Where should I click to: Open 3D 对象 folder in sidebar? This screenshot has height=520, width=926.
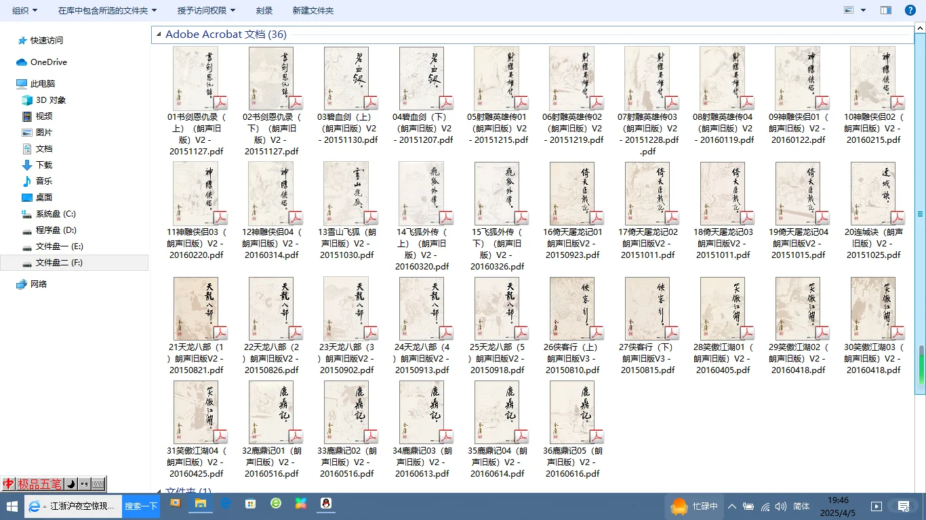[x=44, y=100]
